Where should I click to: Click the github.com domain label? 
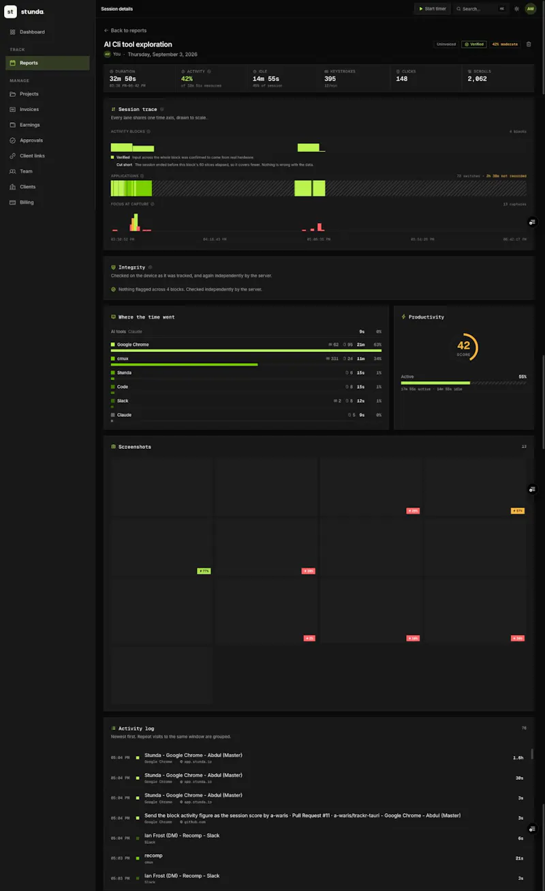click(194, 822)
